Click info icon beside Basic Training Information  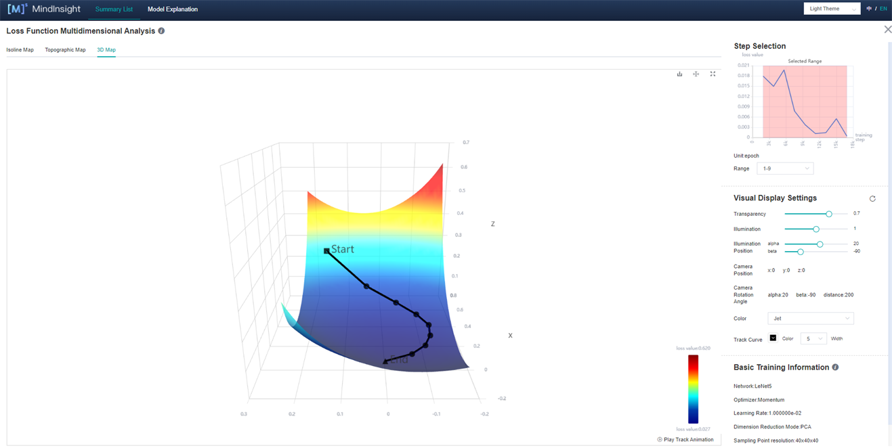[835, 367]
